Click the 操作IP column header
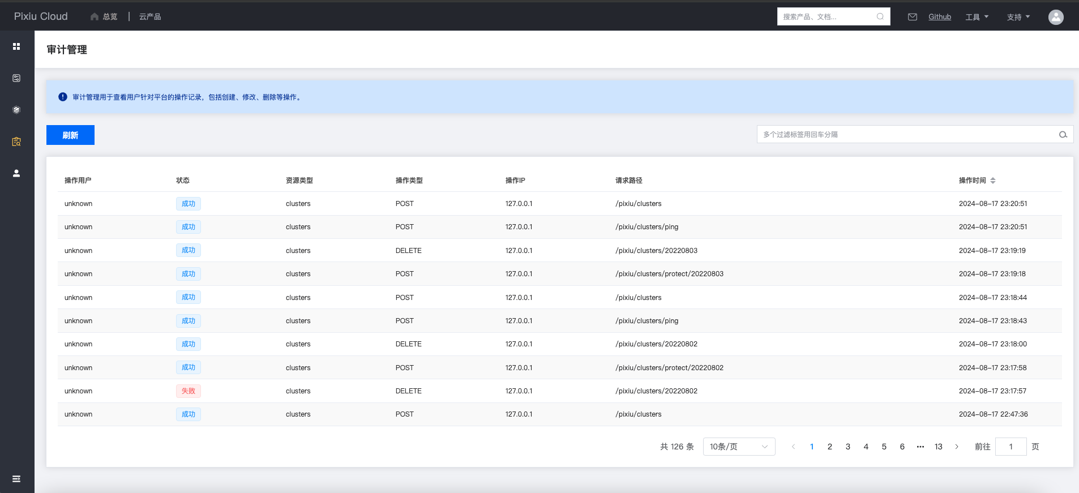This screenshot has height=493, width=1079. click(x=515, y=181)
